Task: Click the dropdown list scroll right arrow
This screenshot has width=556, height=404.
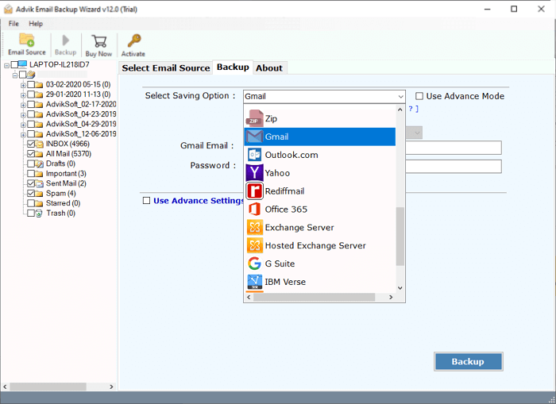Action: point(391,297)
